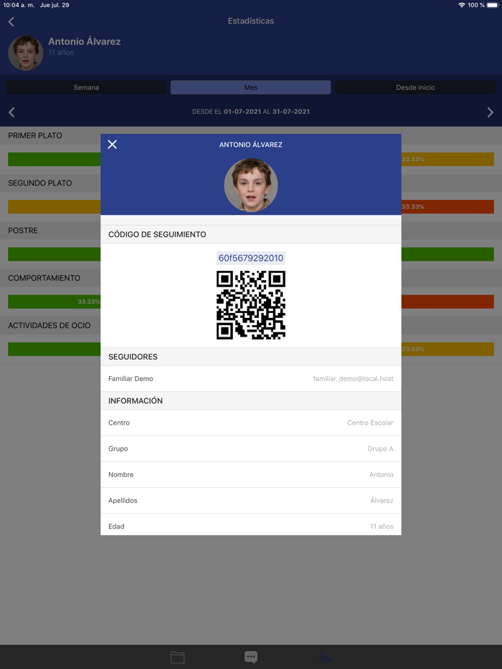Tap Antonio's avatar in the dialog header

(x=251, y=186)
